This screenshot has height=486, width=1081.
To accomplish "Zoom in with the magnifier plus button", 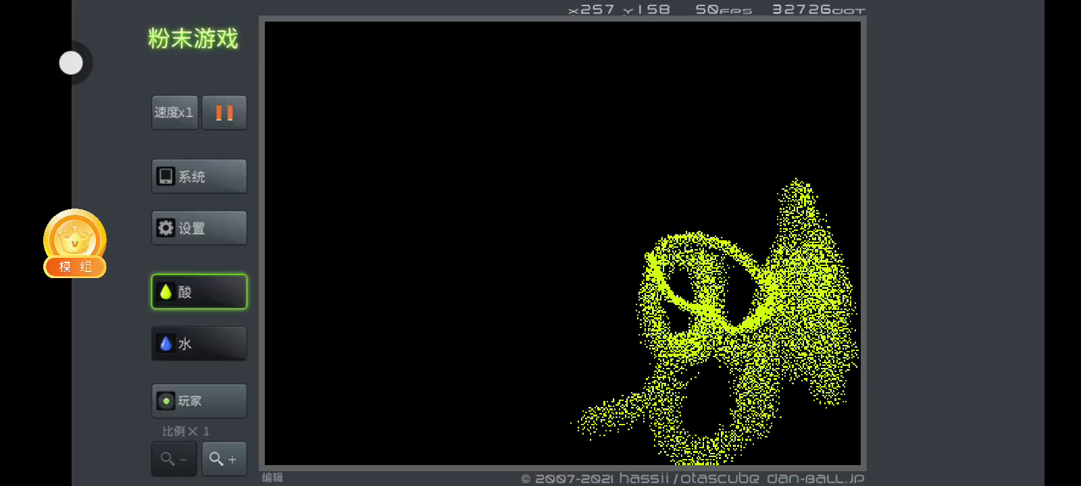I will click(224, 459).
